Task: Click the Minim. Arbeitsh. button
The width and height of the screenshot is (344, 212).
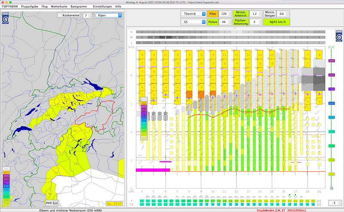Action: (x=241, y=14)
